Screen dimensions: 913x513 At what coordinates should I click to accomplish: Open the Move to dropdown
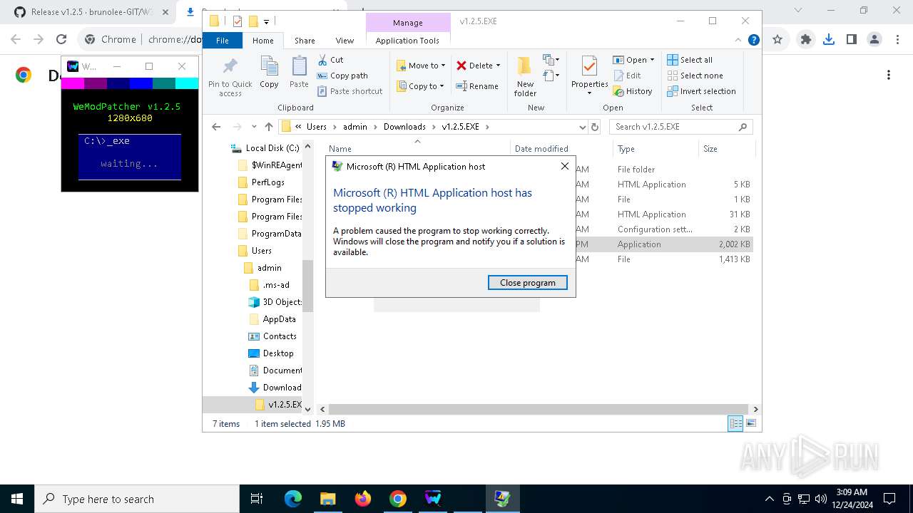pos(422,66)
